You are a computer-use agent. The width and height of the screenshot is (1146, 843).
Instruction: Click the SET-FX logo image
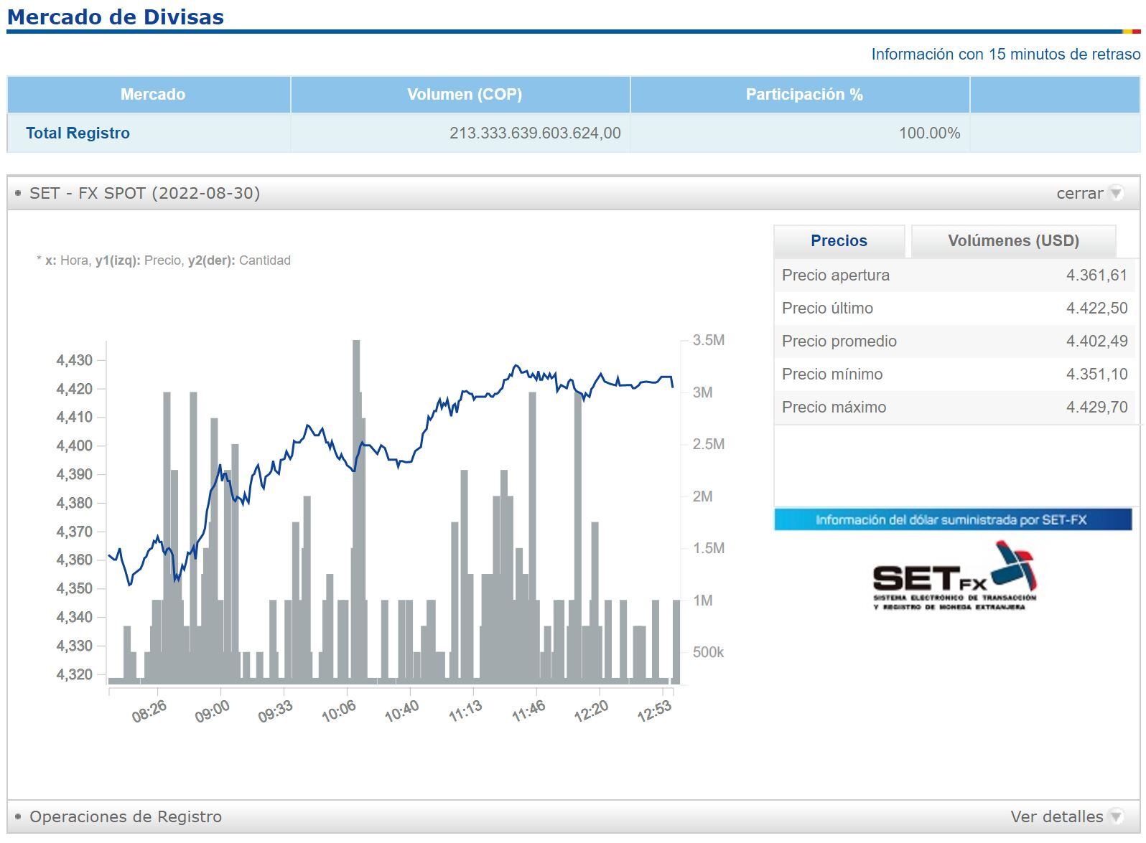coord(954,577)
